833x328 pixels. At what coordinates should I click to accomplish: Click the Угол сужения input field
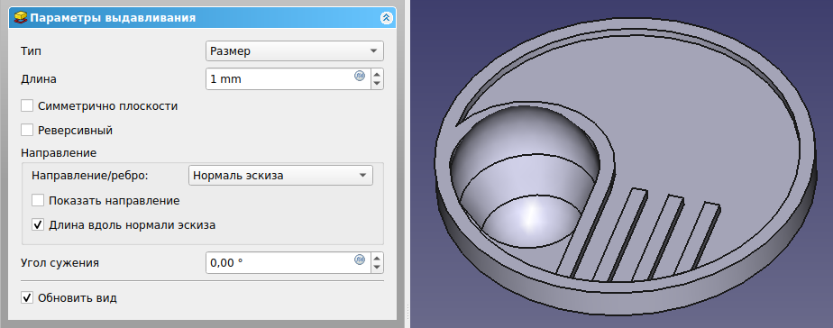(x=280, y=263)
